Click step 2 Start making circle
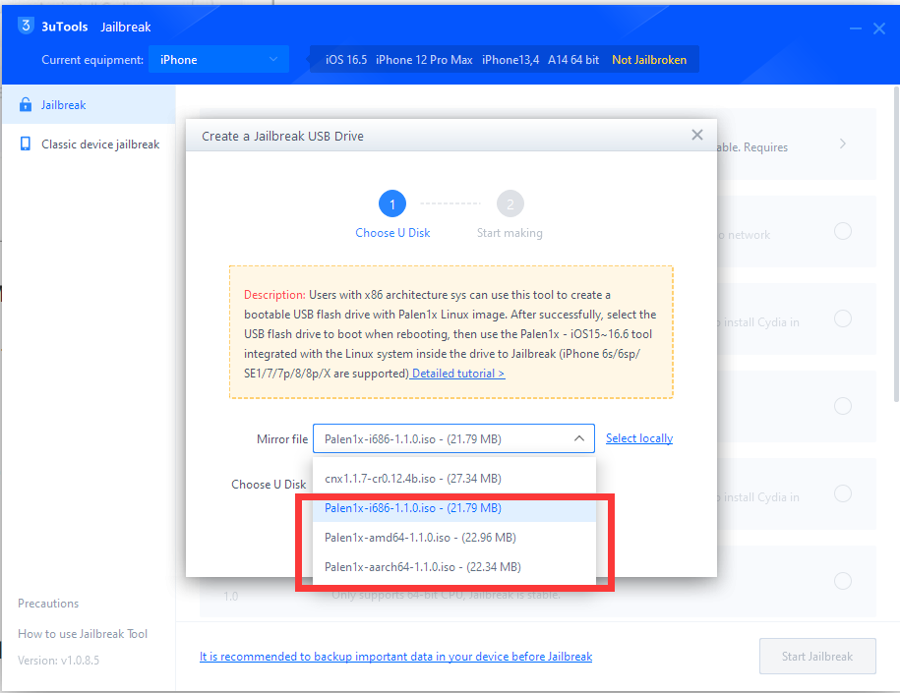Screen dimensions: 900x693 510,203
